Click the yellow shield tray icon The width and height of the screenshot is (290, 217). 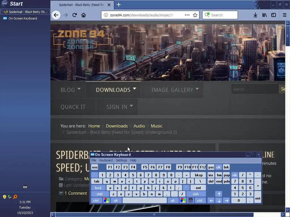(5, 197)
